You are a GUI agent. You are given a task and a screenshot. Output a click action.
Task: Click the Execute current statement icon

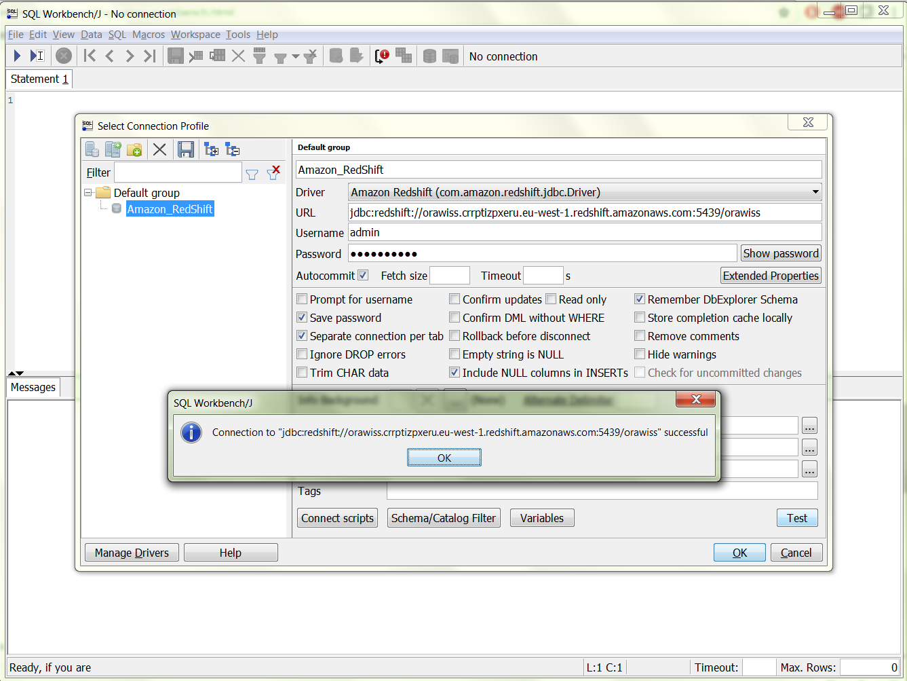tap(37, 56)
